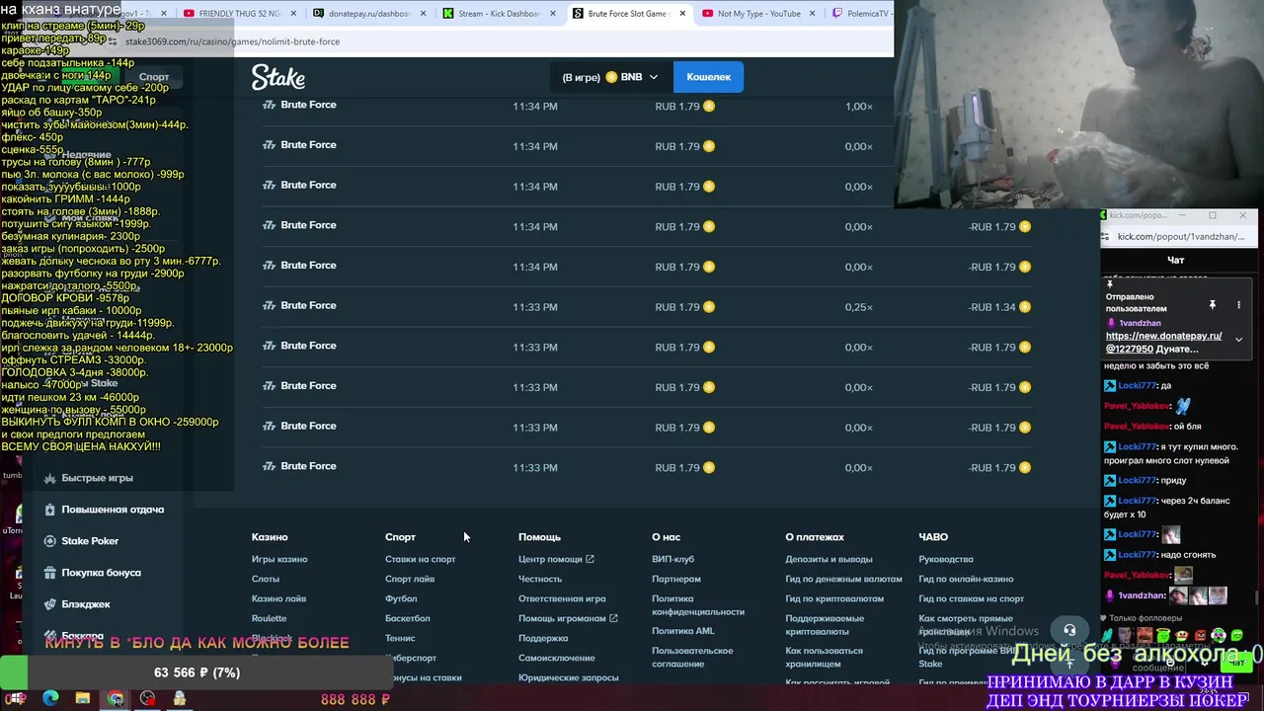Open Ответственная игра footer link
Screen dimensions: 1264x711
562,598
